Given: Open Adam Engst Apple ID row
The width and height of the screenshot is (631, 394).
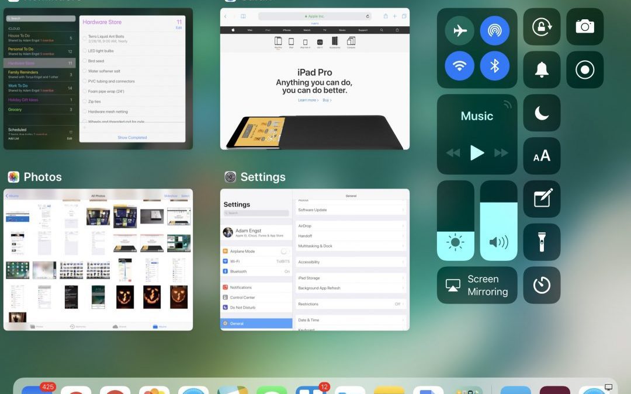Looking at the screenshot, I should tap(256, 232).
